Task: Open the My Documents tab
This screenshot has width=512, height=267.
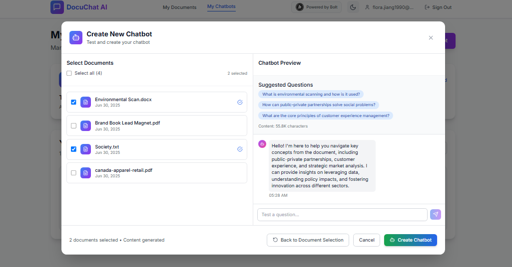Action: tap(179, 7)
